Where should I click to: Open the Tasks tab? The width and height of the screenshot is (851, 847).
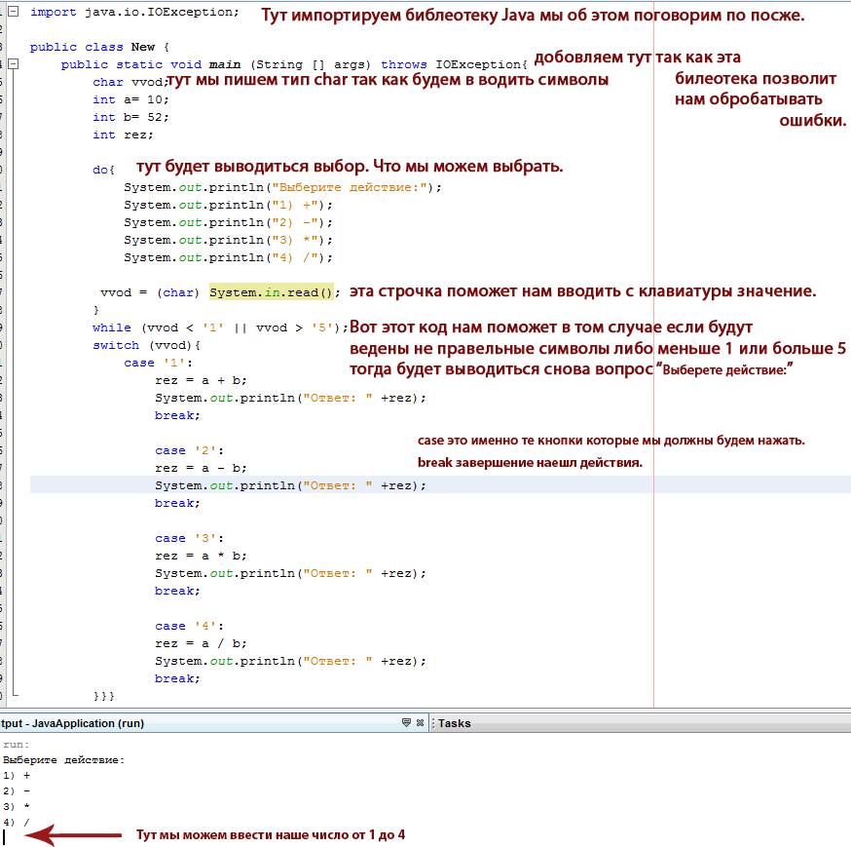[454, 723]
